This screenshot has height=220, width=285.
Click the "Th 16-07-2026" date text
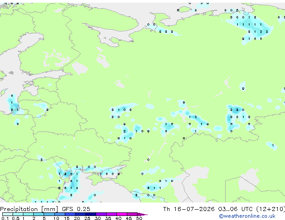point(189,209)
